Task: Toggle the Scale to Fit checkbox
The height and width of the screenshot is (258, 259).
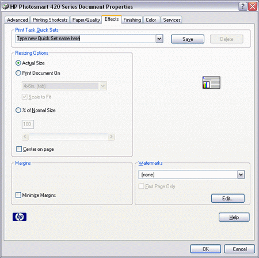Action: point(25,97)
